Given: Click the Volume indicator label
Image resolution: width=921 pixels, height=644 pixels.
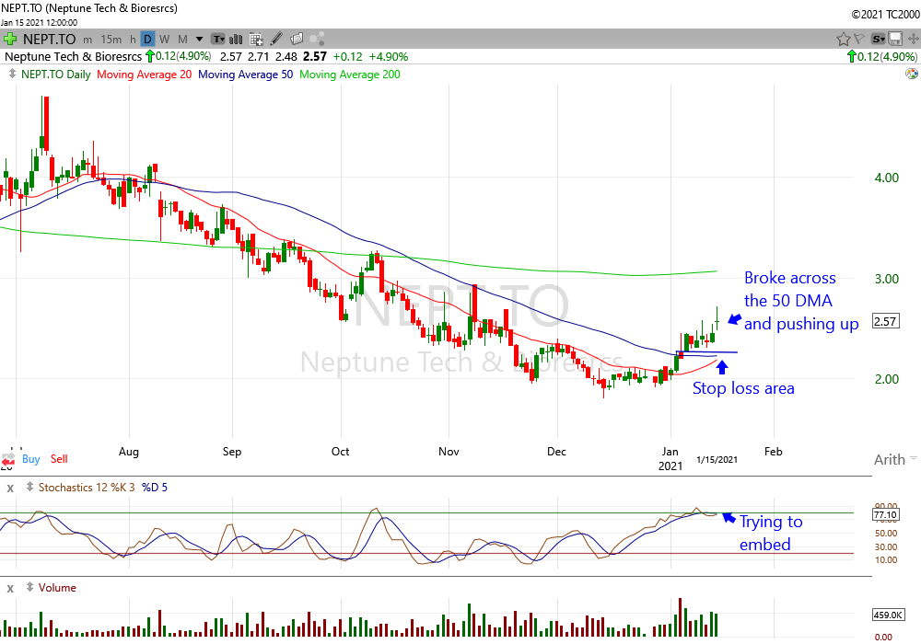Looking at the screenshot, I should [x=57, y=588].
